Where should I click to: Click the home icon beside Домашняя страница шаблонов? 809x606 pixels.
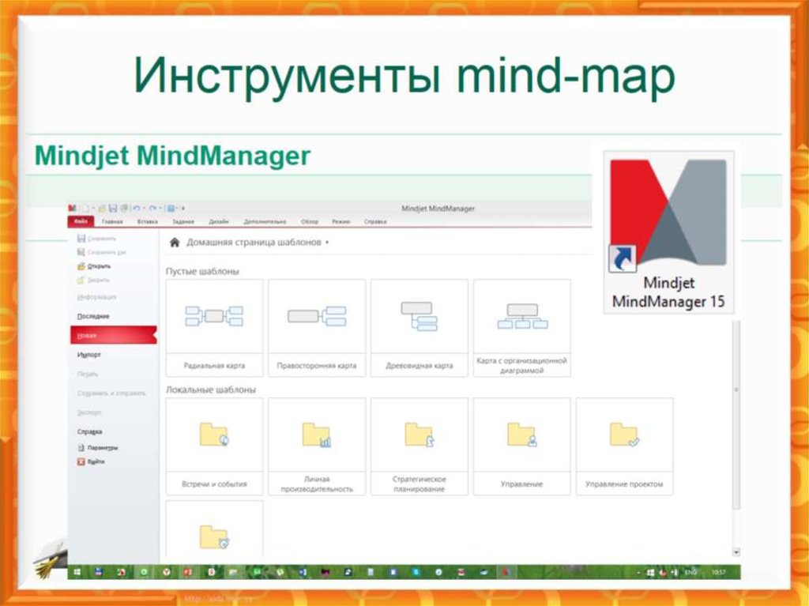[175, 242]
